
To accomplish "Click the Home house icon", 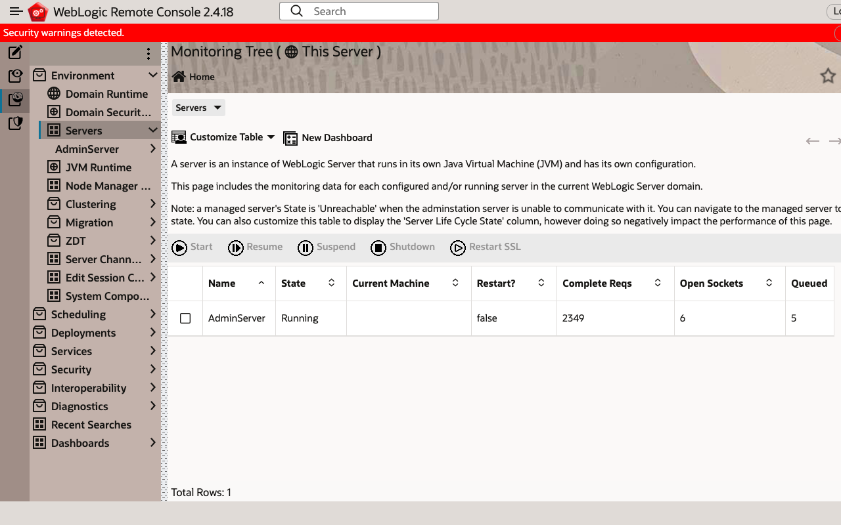I will coord(178,77).
